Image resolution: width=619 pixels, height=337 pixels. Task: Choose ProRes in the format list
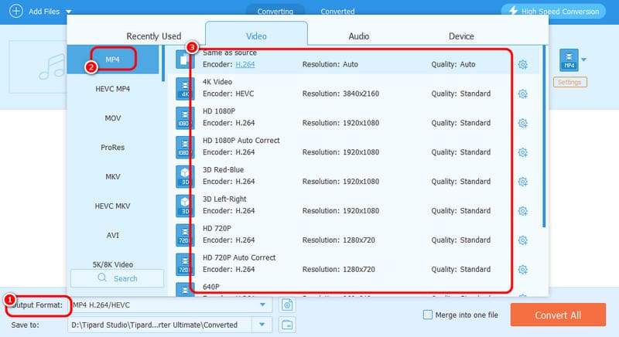112,148
